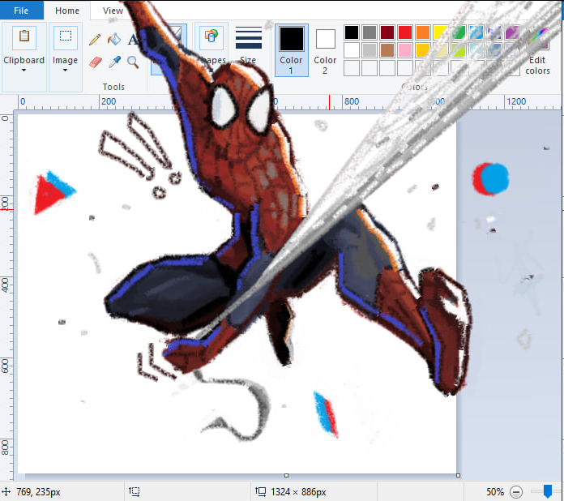Choose the Text tool letter A
This screenshot has width=564, height=501.
pos(132,39)
